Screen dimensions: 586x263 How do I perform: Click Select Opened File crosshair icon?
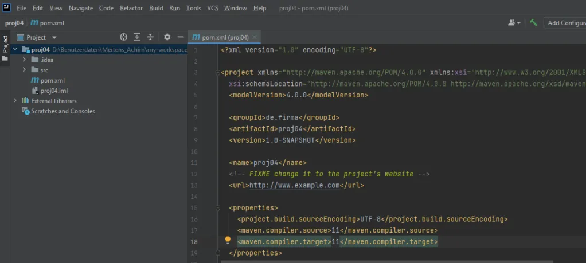coord(123,37)
